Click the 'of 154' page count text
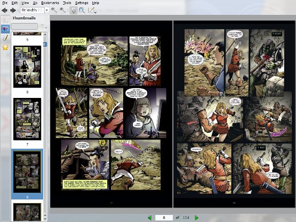296x222 pixels. [x=182, y=218]
